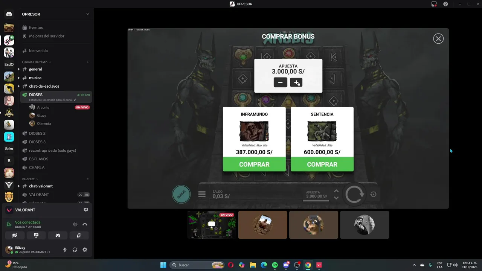The height and width of the screenshot is (271, 482).
Task: Open Google Chrome from the taskbar
Action: pyautogui.click(x=308, y=265)
